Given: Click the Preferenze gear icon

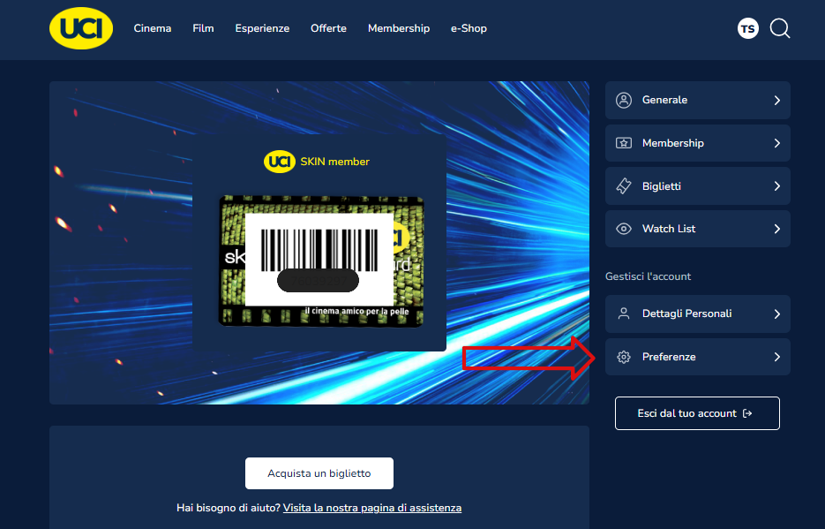Looking at the screenshot, I should 624,357.
